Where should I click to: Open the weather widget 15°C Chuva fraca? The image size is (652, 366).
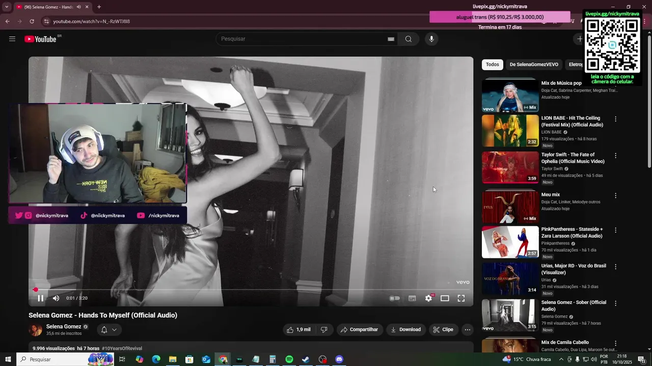click(527, 359)
